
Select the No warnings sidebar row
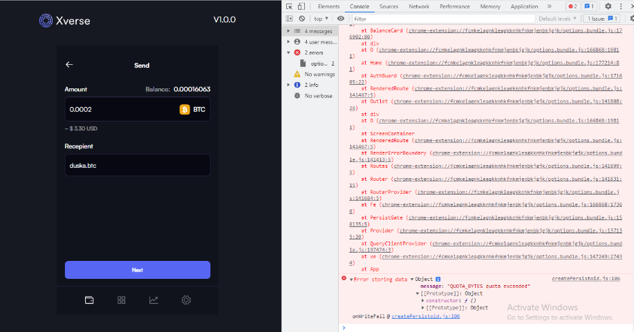(x=310, y=75)
